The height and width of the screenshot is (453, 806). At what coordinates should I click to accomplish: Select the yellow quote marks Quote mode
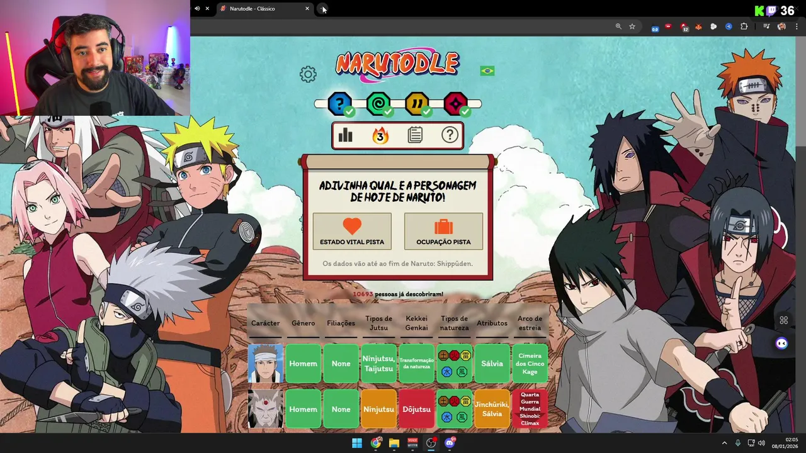pos(417,104)
